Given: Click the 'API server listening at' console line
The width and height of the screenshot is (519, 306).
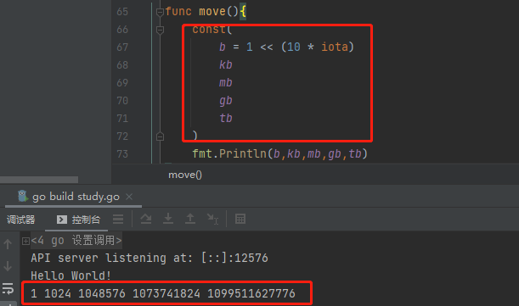Looking at the screenshot, I should tap(149, 258).
